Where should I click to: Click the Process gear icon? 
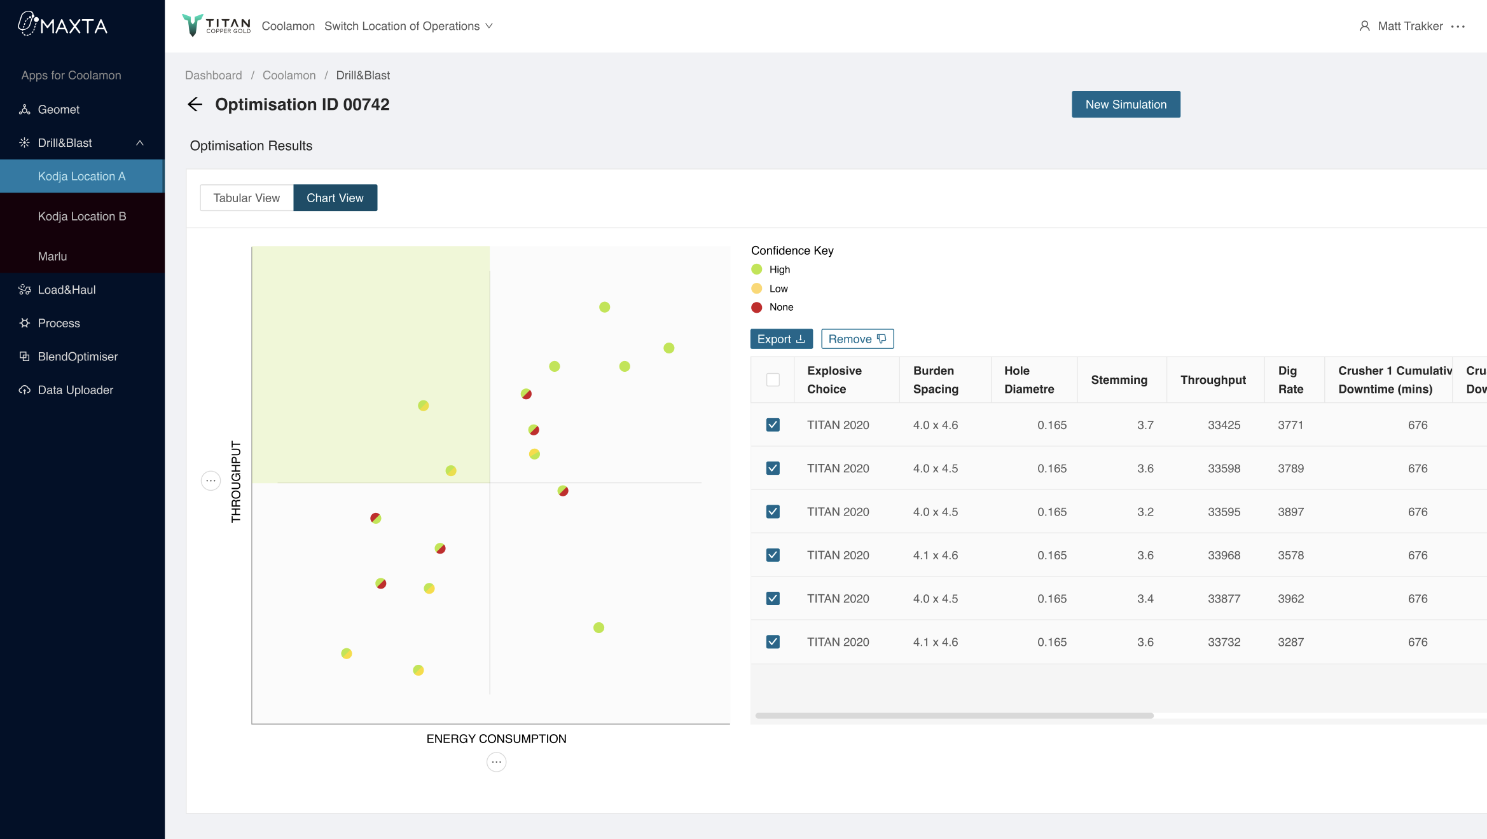click(25, 323)
